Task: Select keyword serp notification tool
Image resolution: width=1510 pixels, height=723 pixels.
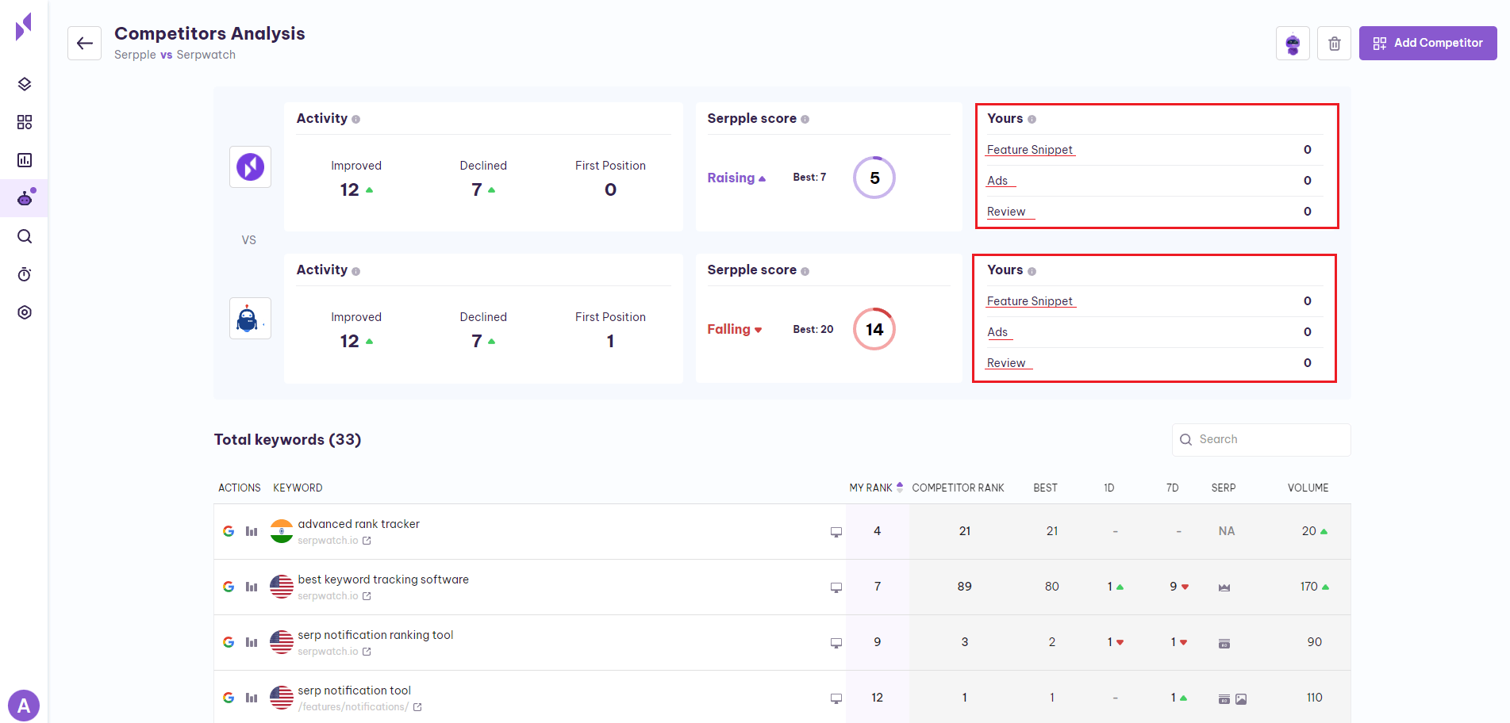Action: (354, 690)
